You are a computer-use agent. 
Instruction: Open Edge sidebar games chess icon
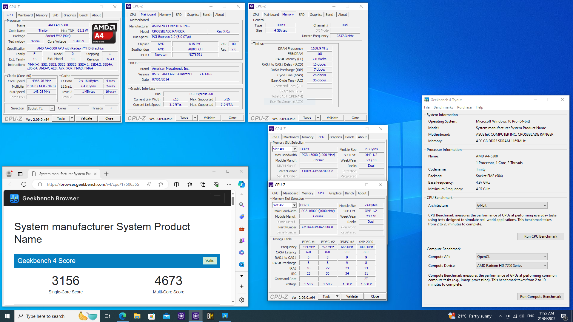[241, 240]
